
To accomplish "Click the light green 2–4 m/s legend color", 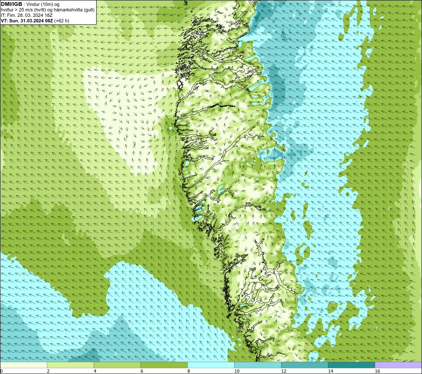I will click(x=70, y=365).
